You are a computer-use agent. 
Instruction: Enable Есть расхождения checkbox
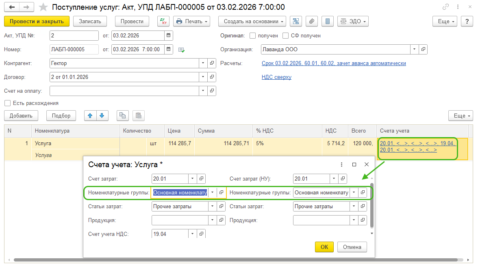tap(7, 103)
